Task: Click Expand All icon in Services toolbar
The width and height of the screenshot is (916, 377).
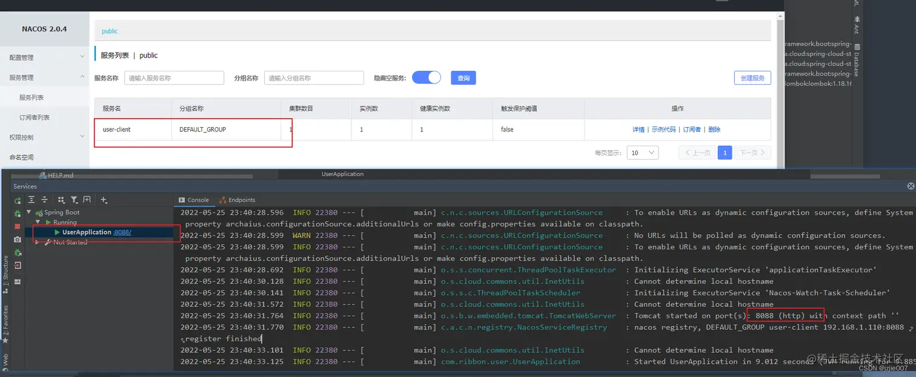Action: pos(32,200)
